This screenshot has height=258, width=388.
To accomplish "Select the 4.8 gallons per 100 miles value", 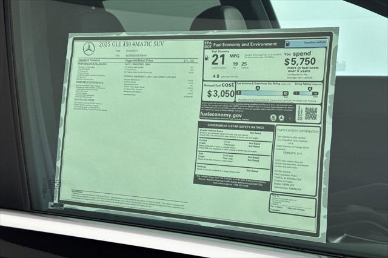I will point(216,76).
